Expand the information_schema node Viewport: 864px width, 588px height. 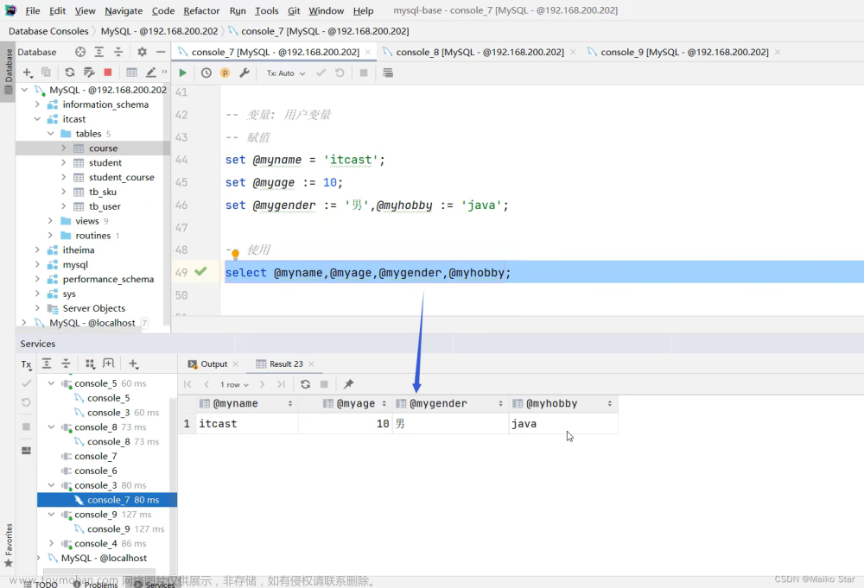(x=37, y=104)
